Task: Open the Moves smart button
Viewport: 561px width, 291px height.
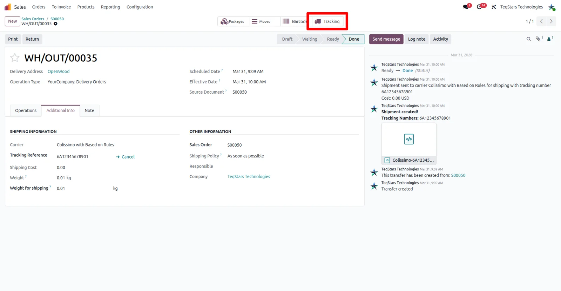Action: point(264,21)
